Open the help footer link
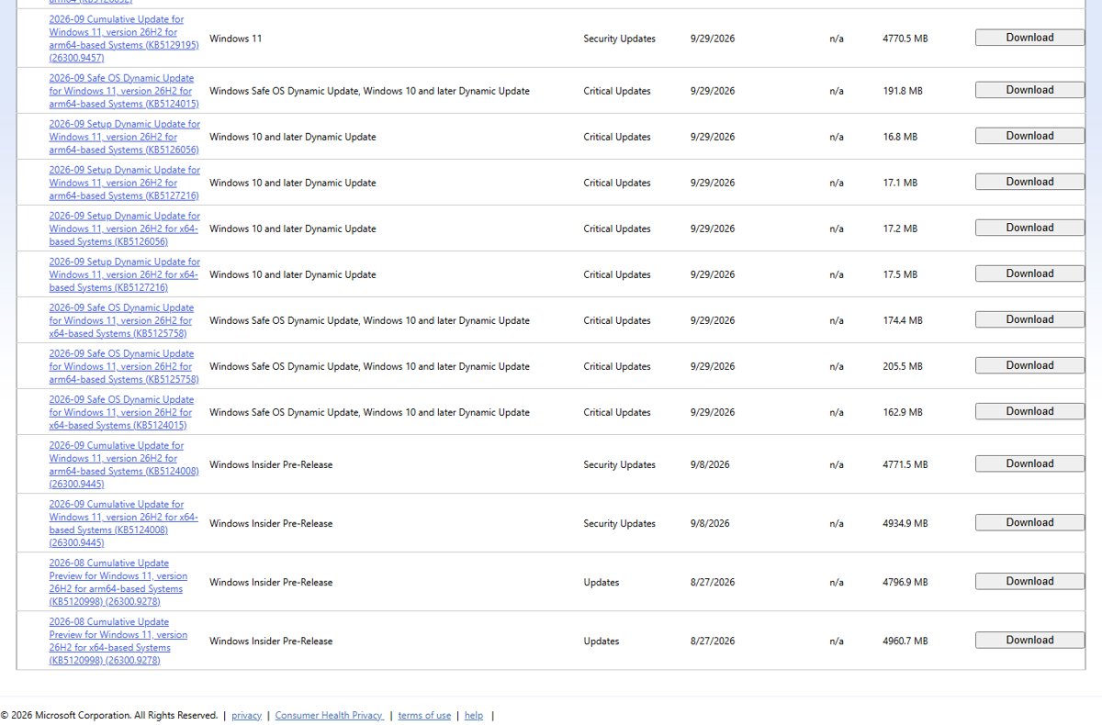This screenshot has width=1102, height=725. [474, 716]
